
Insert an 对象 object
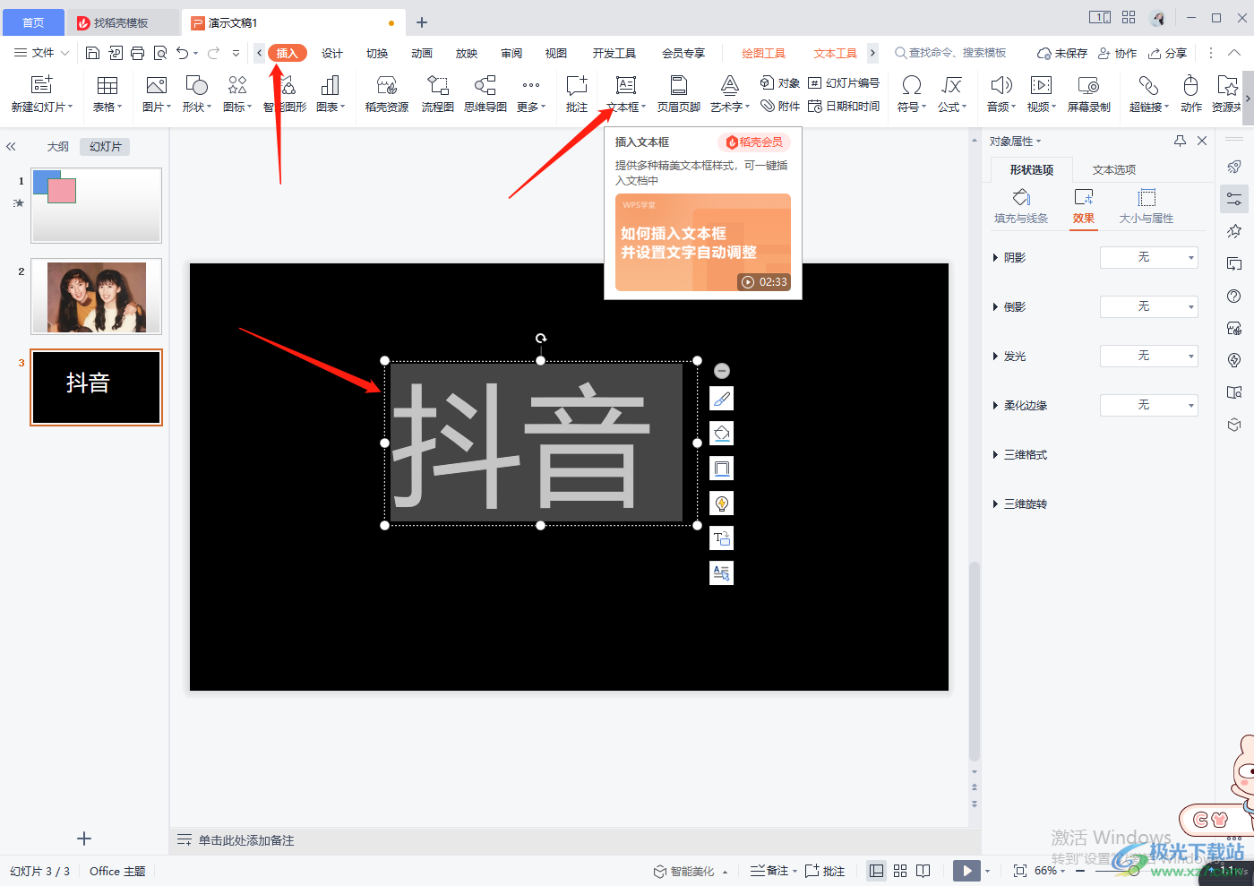coord(780,83)
